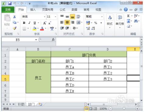Click the Insert Function fx icon
Screen dimensions: 144x112
[x=53, y=40]
